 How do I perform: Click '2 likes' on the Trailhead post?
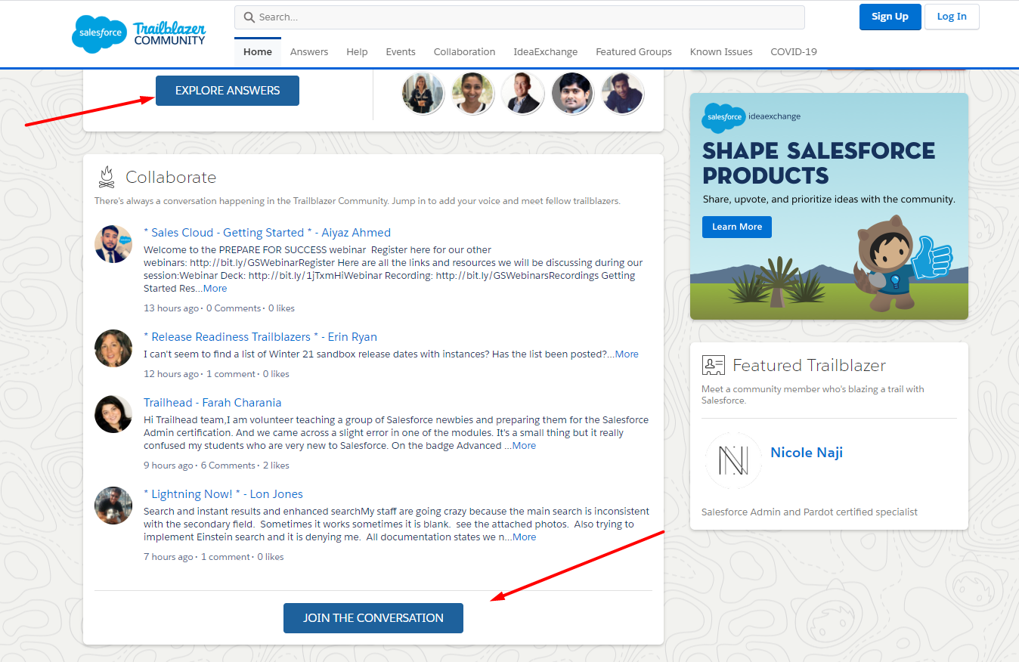[276, 466]
